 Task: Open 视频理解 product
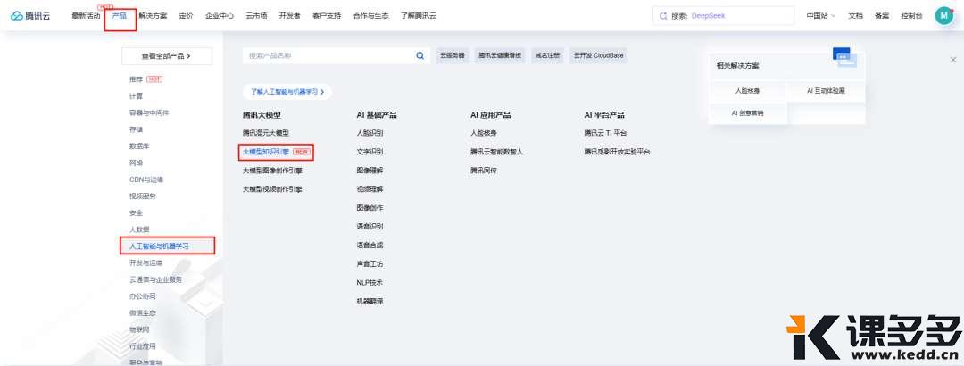pyautogui.click(x=370, y=189)
